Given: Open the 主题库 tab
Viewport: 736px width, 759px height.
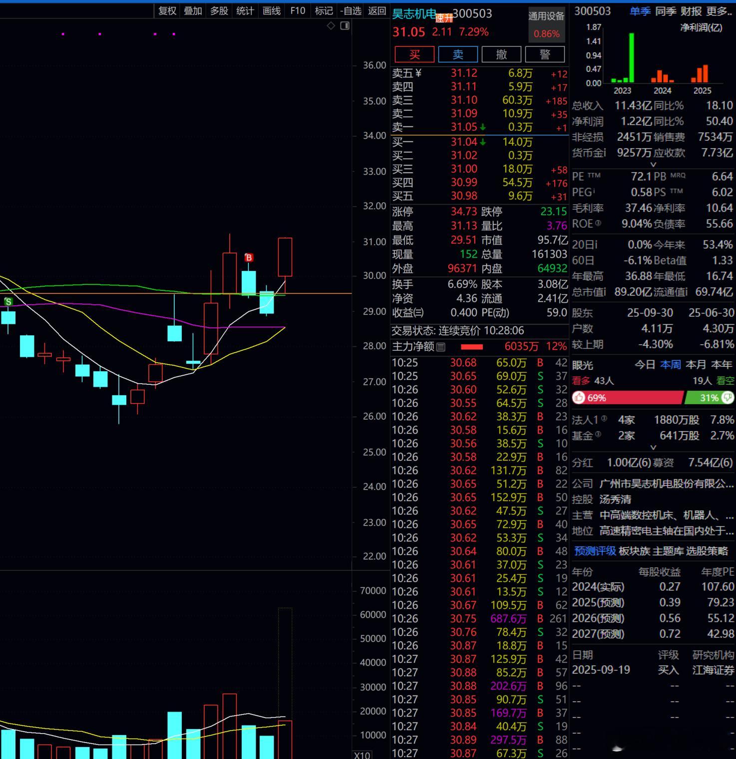Looking at the screenshot, I should (x=668, y=551).
